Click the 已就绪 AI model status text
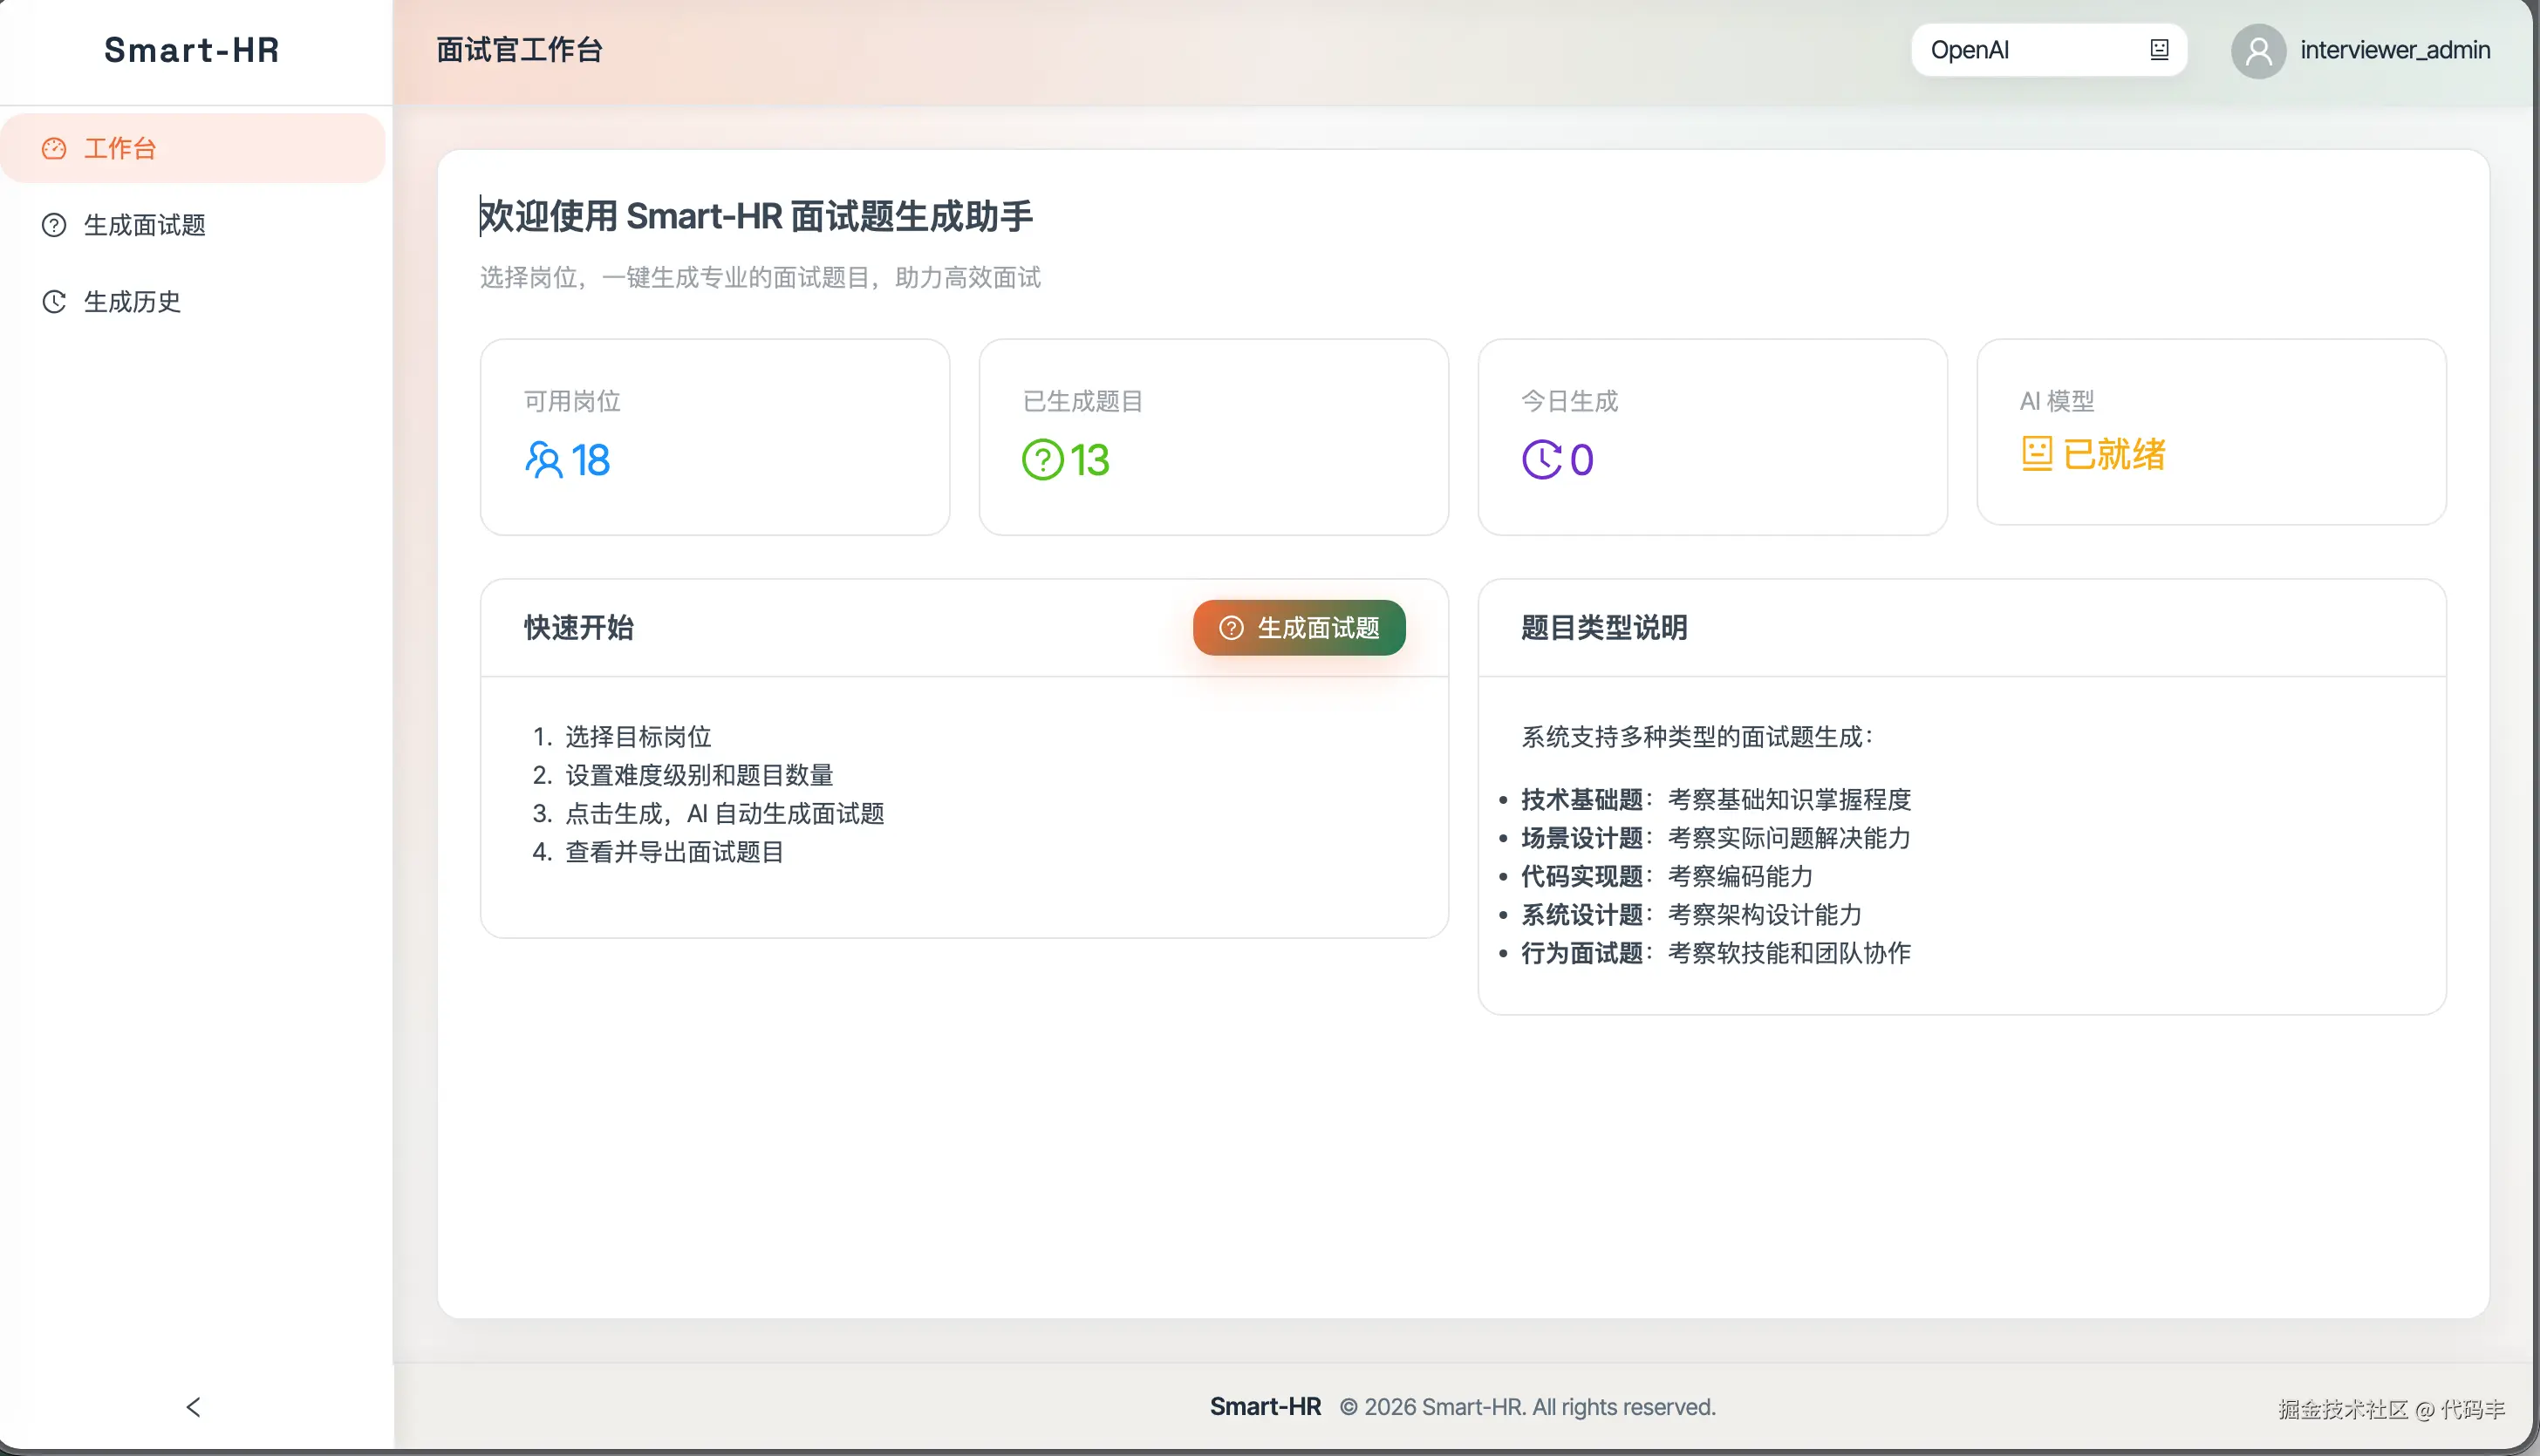This screenshot has height=1456, width=2540. click(x=2113, y=454)
